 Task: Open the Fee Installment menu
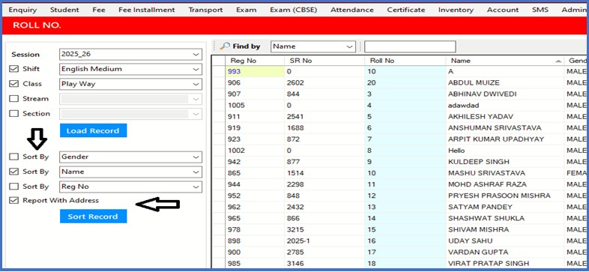(x=146, y=10)
